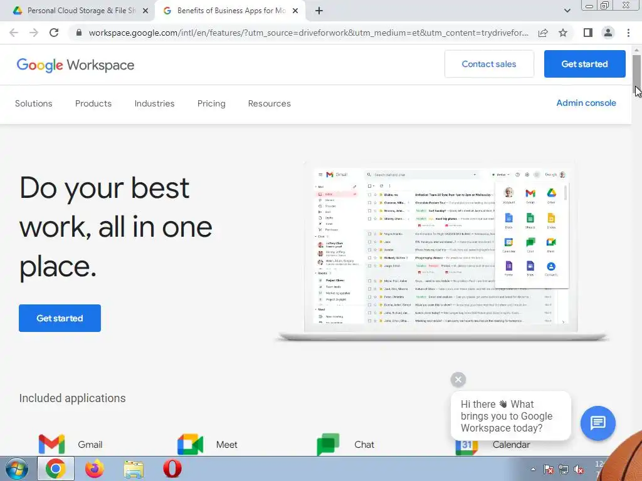
Task: Open the Pricing page
Action: (x=211, y=103)
